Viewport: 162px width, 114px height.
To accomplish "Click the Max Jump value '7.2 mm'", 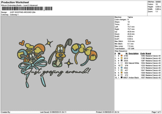I will click(x=130, y=46).
